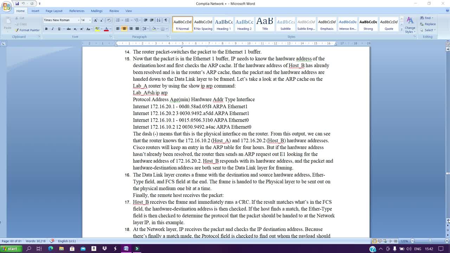Viewport: 450px width, 253px height.
Task: Save the document from Quick Access
Action: [x=17, y=4]
